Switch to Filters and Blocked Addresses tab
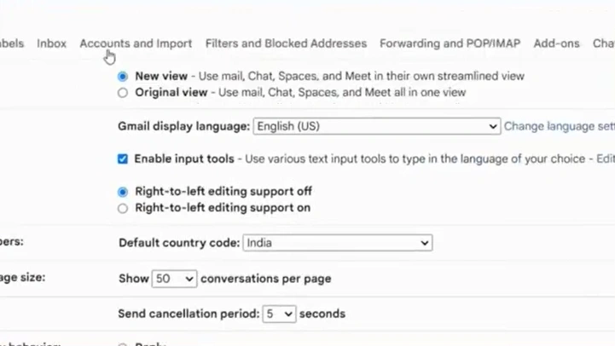Image resolution: width=615 pixels, height=346 pixels. pyautogui.click(x=286, y=43)
